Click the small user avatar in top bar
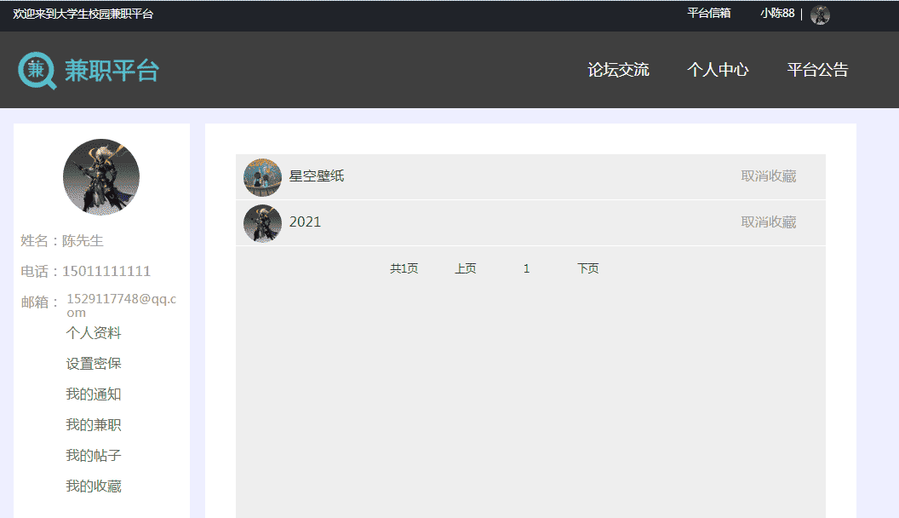The height and width of the screenshot is (518, 899). [x=820, y=14]
